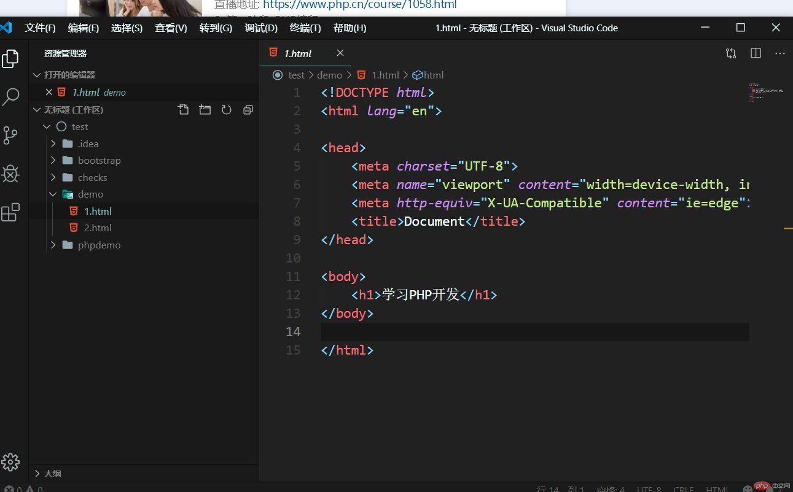Click the 1.html breadcrumb segment
The width and height of the screenshot is (793, 492).
[x=385, y=75]
